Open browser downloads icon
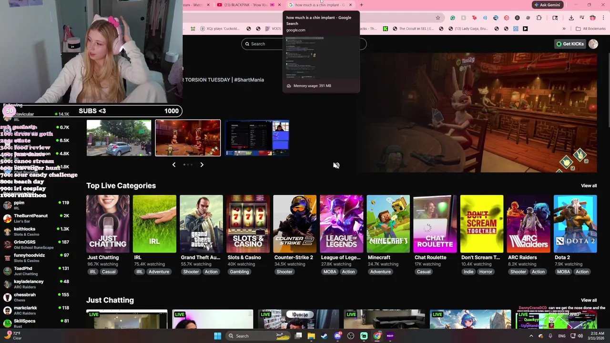Image resolution: width=610 pixels, height=343 pixels. tap(571, 18)
